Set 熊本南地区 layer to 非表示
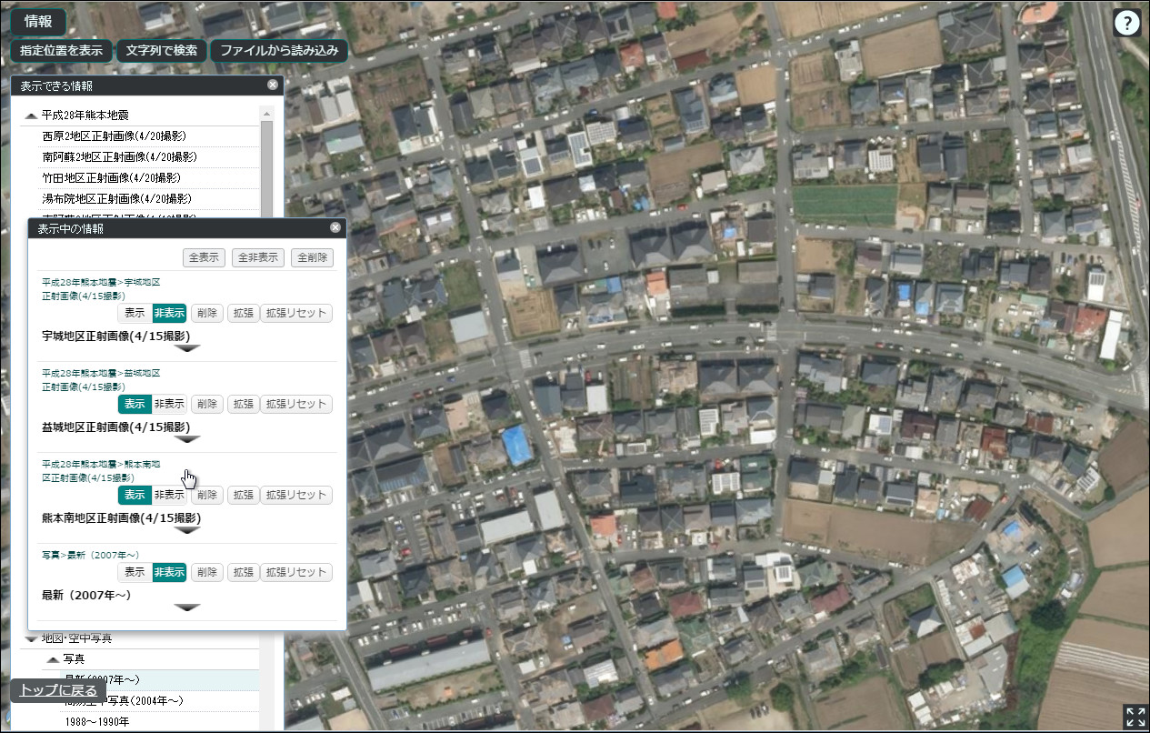The height and width of the screenshot is (733, 1150). (x=169, y=495)
